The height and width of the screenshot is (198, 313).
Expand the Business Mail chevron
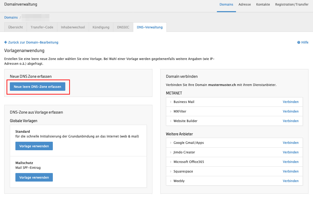coord(170,102)
